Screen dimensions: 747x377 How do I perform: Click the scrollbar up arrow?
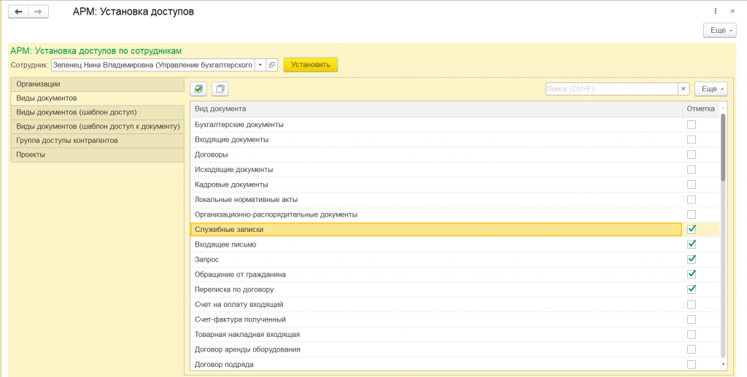[x=723, y=108]
